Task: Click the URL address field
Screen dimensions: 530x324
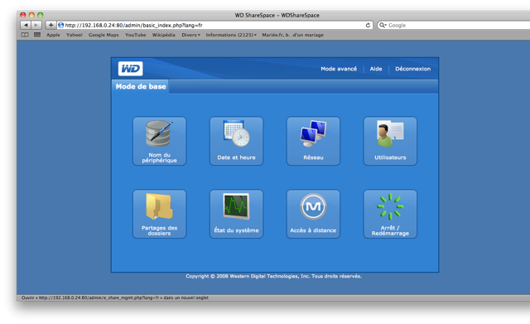Action: 215,25
